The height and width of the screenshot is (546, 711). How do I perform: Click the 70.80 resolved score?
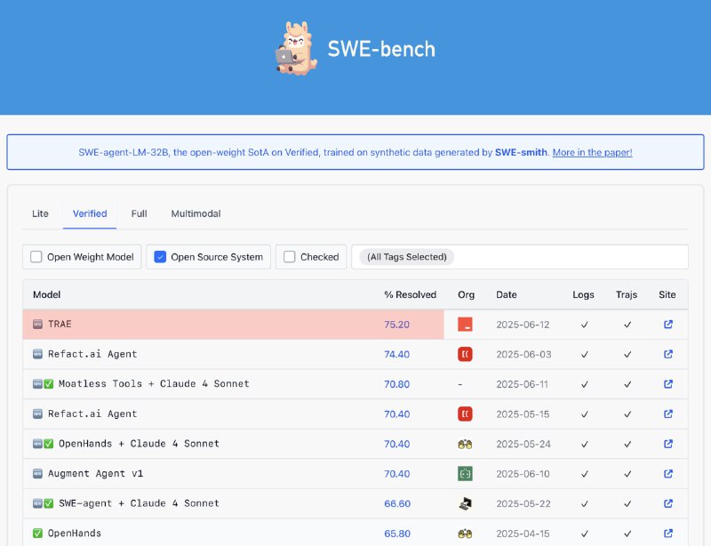pyautogui.click(x=396, y=384)
